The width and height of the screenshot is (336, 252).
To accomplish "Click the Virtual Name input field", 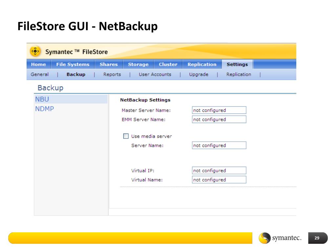I will [x=219, y=180].
